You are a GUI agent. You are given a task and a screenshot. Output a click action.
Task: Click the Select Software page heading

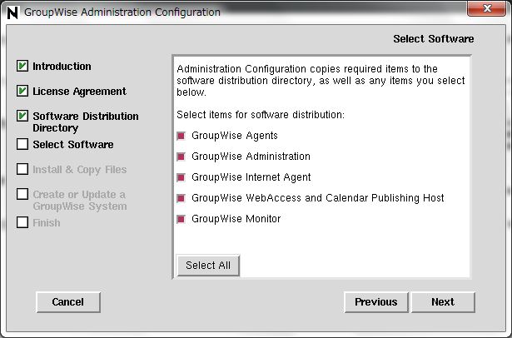433,39
